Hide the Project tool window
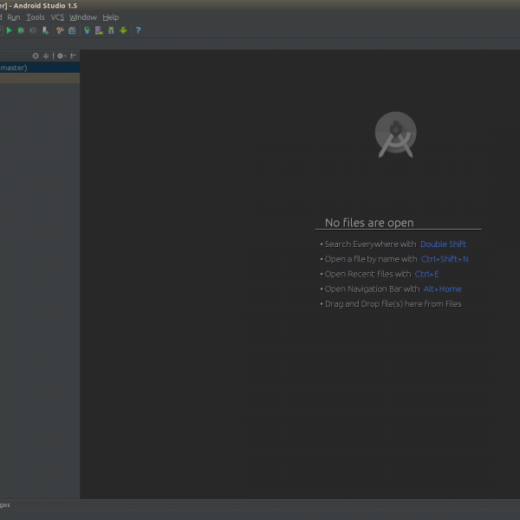Screen dimensions: 520x520 [74, 55]
